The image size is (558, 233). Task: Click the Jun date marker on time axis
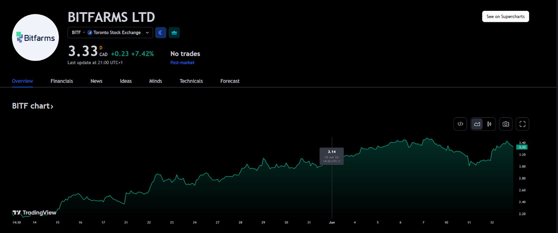(332, 222)
